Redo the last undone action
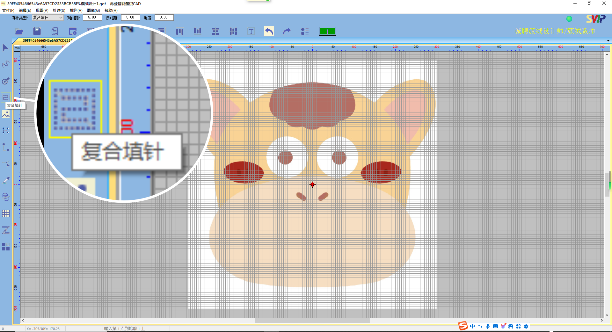612x332 pixels. click(287, 31)
